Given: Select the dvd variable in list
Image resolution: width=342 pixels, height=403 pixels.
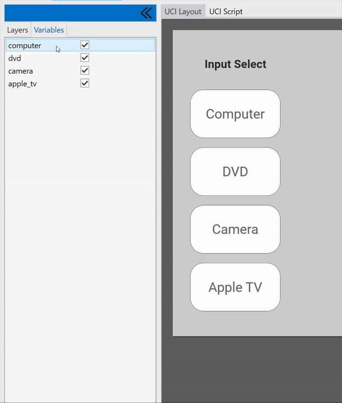Looking at the screenshot, I should [15, 58].
